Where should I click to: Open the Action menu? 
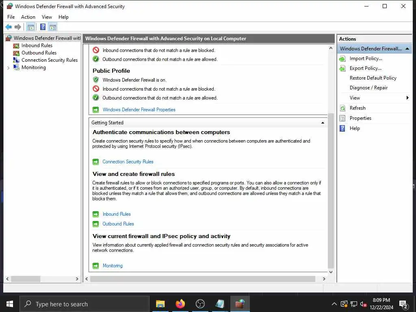28,17
